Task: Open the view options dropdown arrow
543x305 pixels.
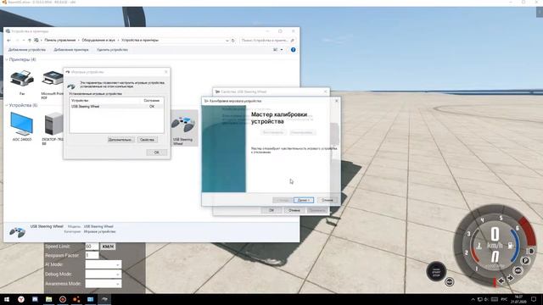Action: [282, 50]
